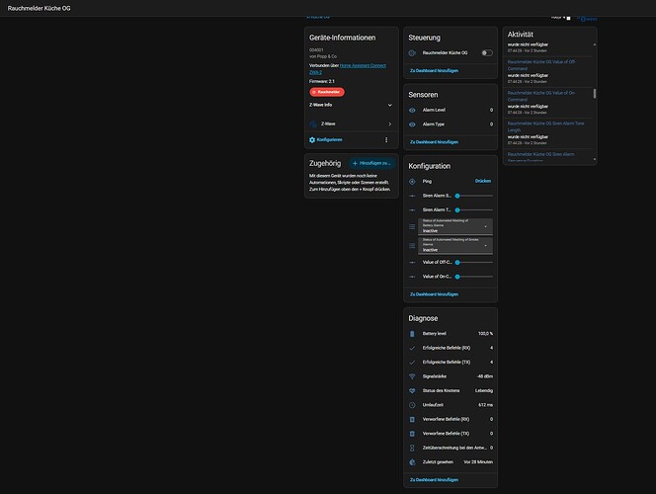Add Steuerung card to dashboard

[434, 71]
